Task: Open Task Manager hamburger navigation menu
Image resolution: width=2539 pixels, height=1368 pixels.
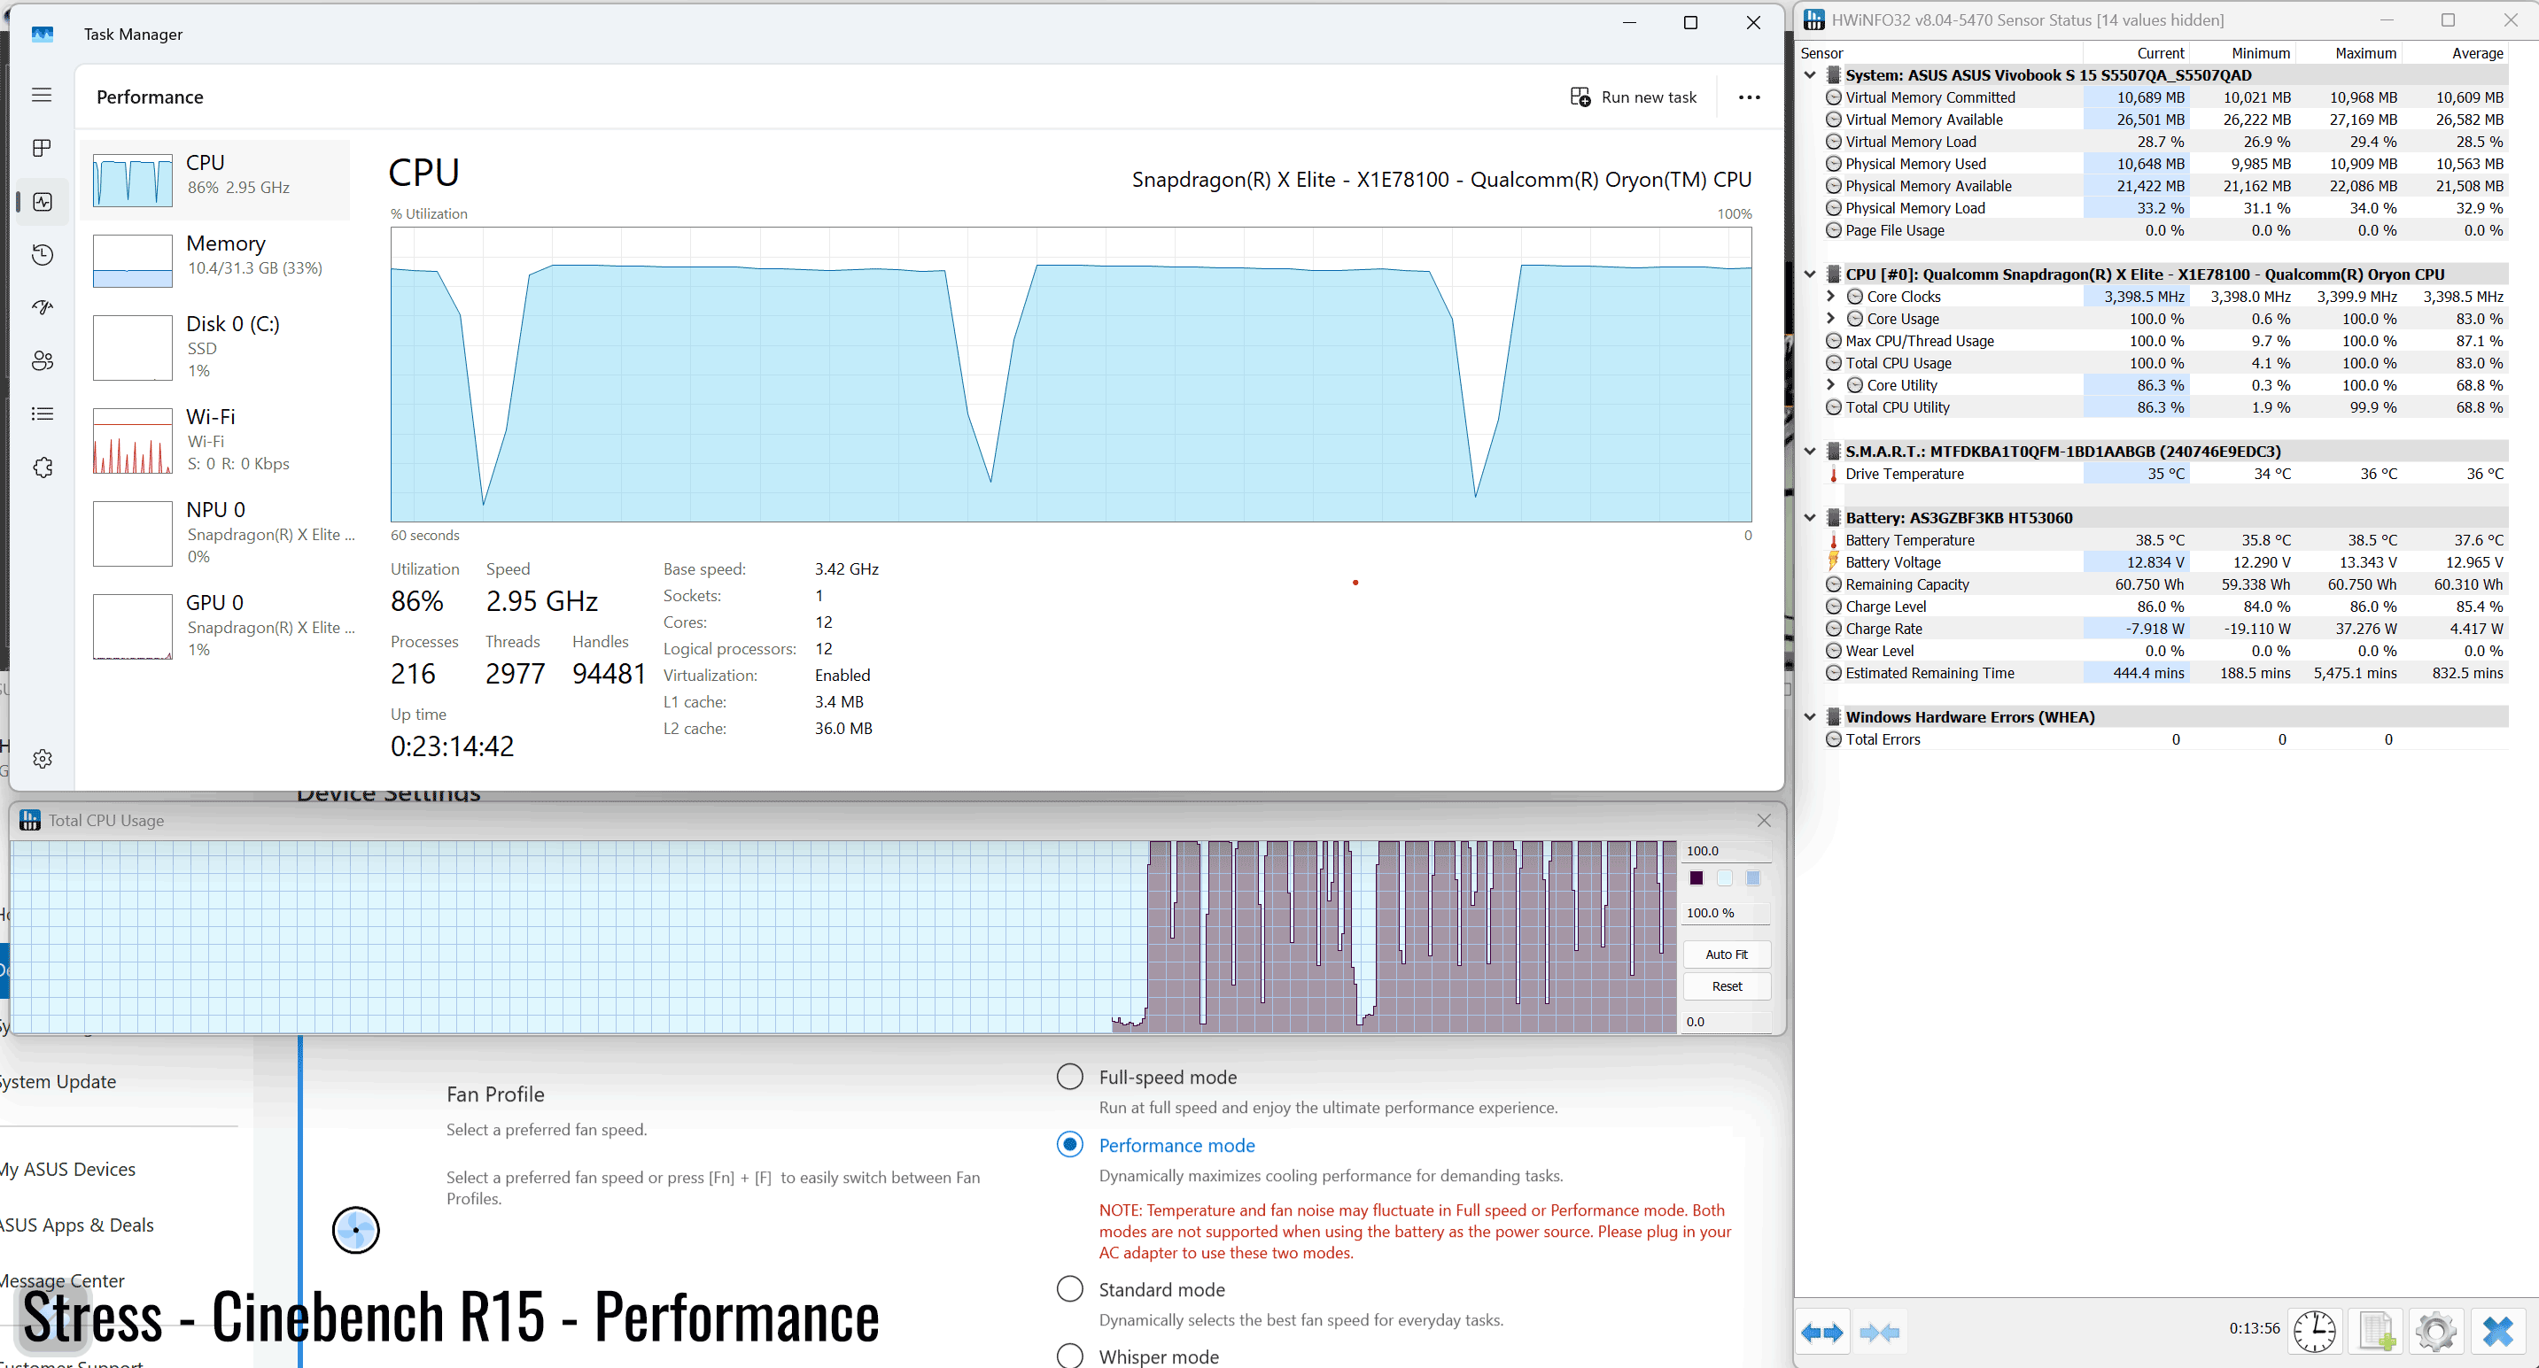Action: click(42, 95)
